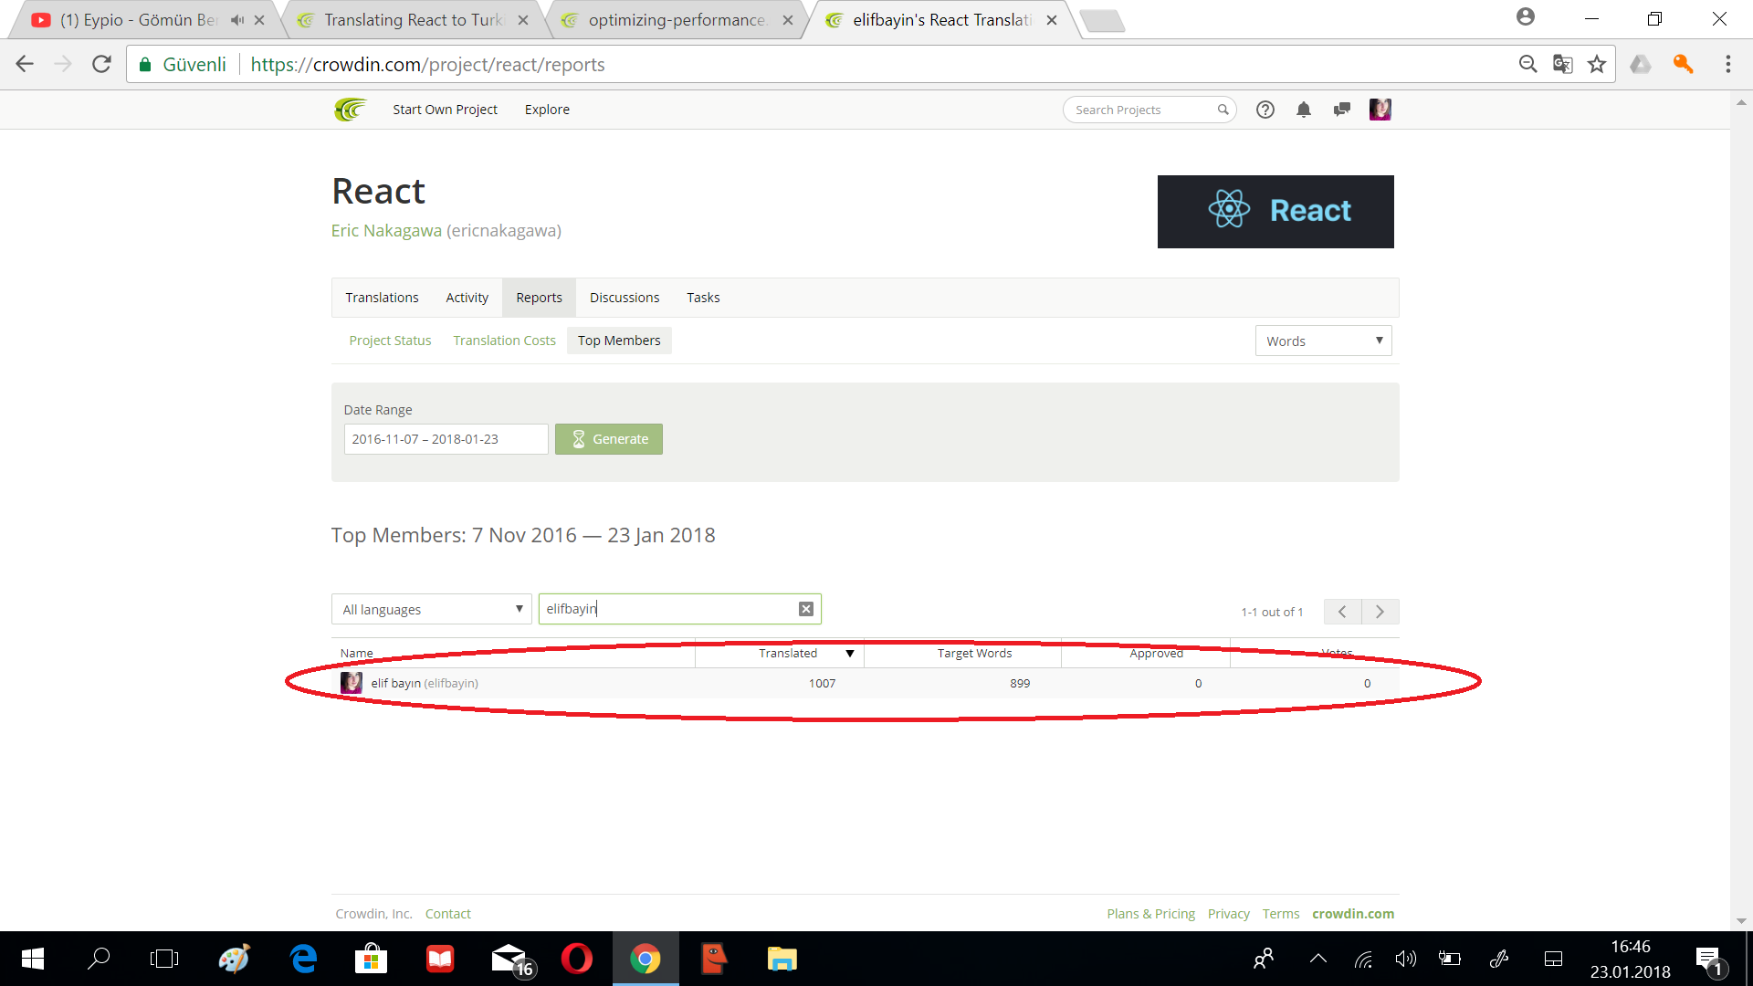Click the Explore link
The width and height of the screenshot is (1753, 986).
(x=547, y=110)
